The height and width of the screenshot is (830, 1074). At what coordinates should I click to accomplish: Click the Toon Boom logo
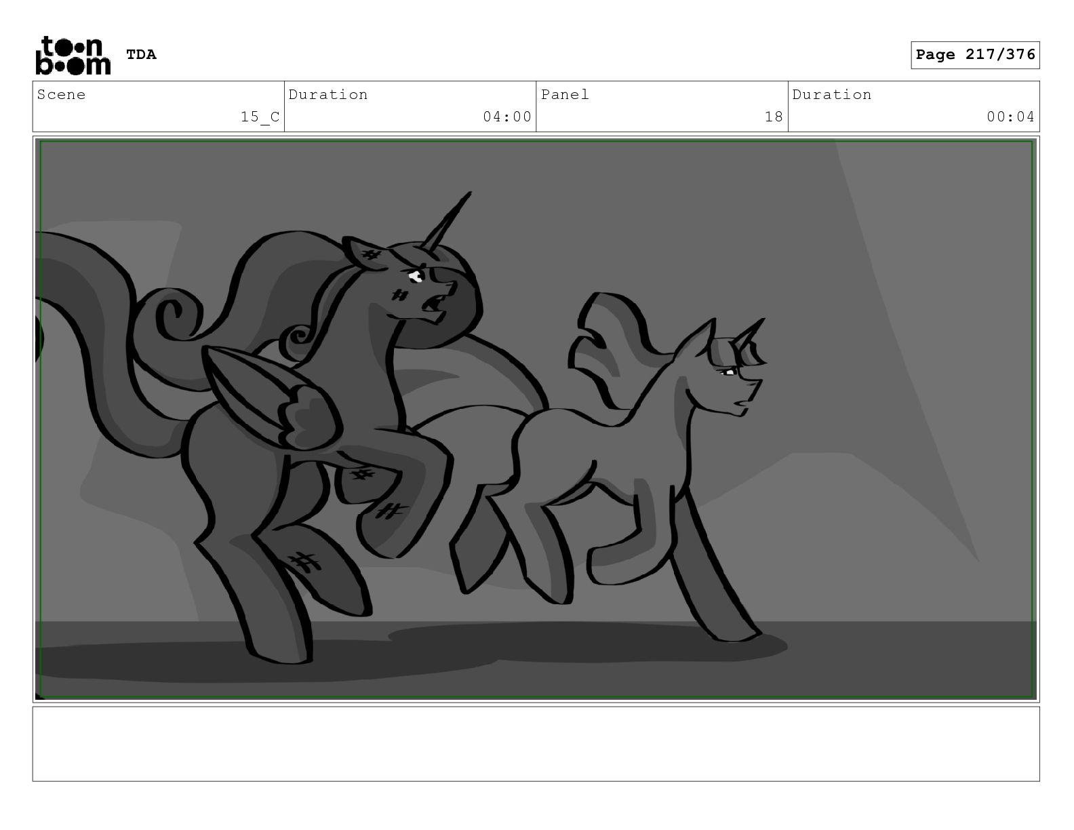point(73,55)
